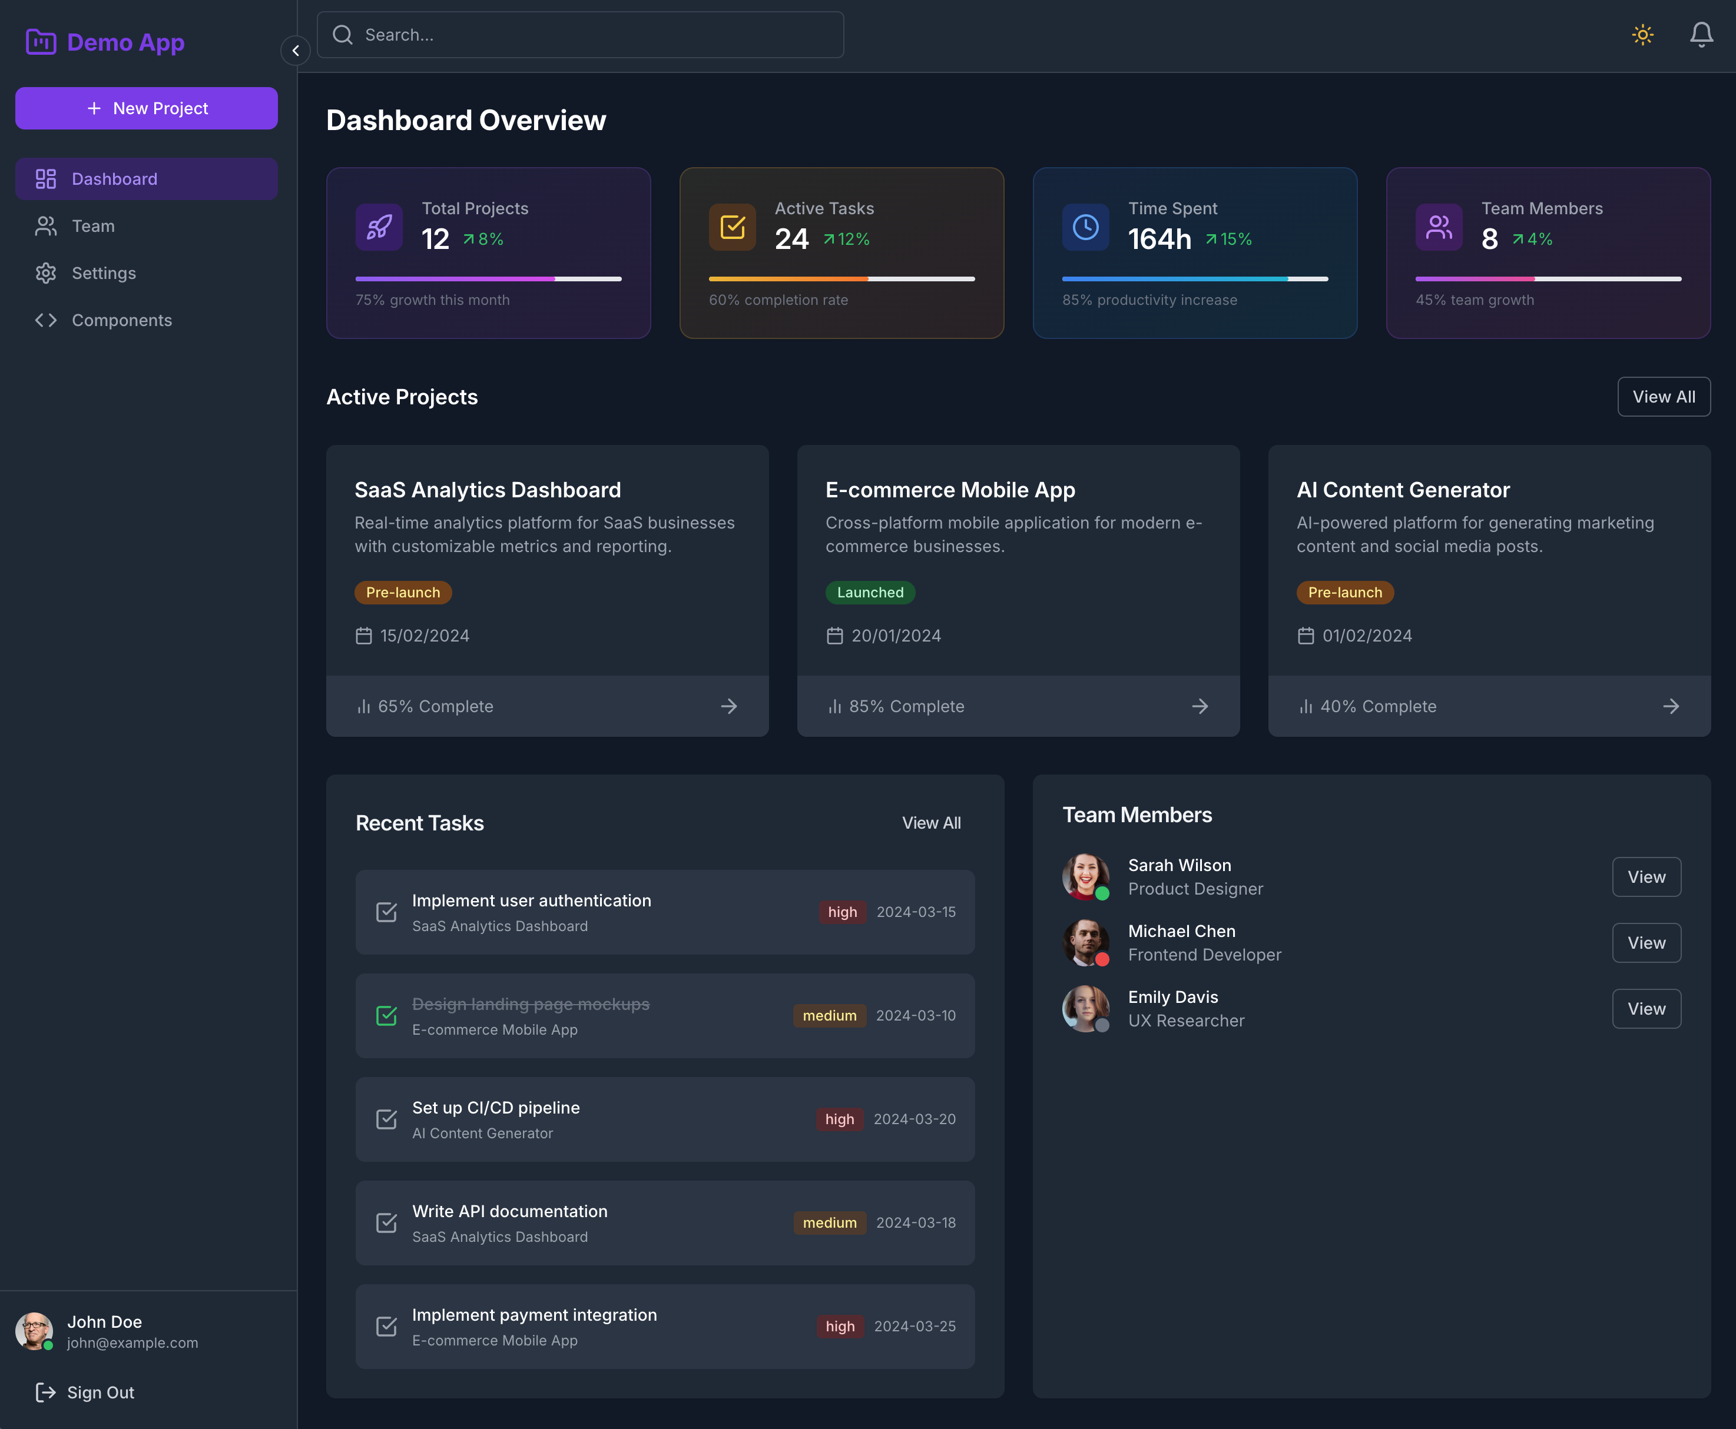Click the clock icon on Time Spent card
Viewport: 1736px width, 1429px height.
point(1085,227)
